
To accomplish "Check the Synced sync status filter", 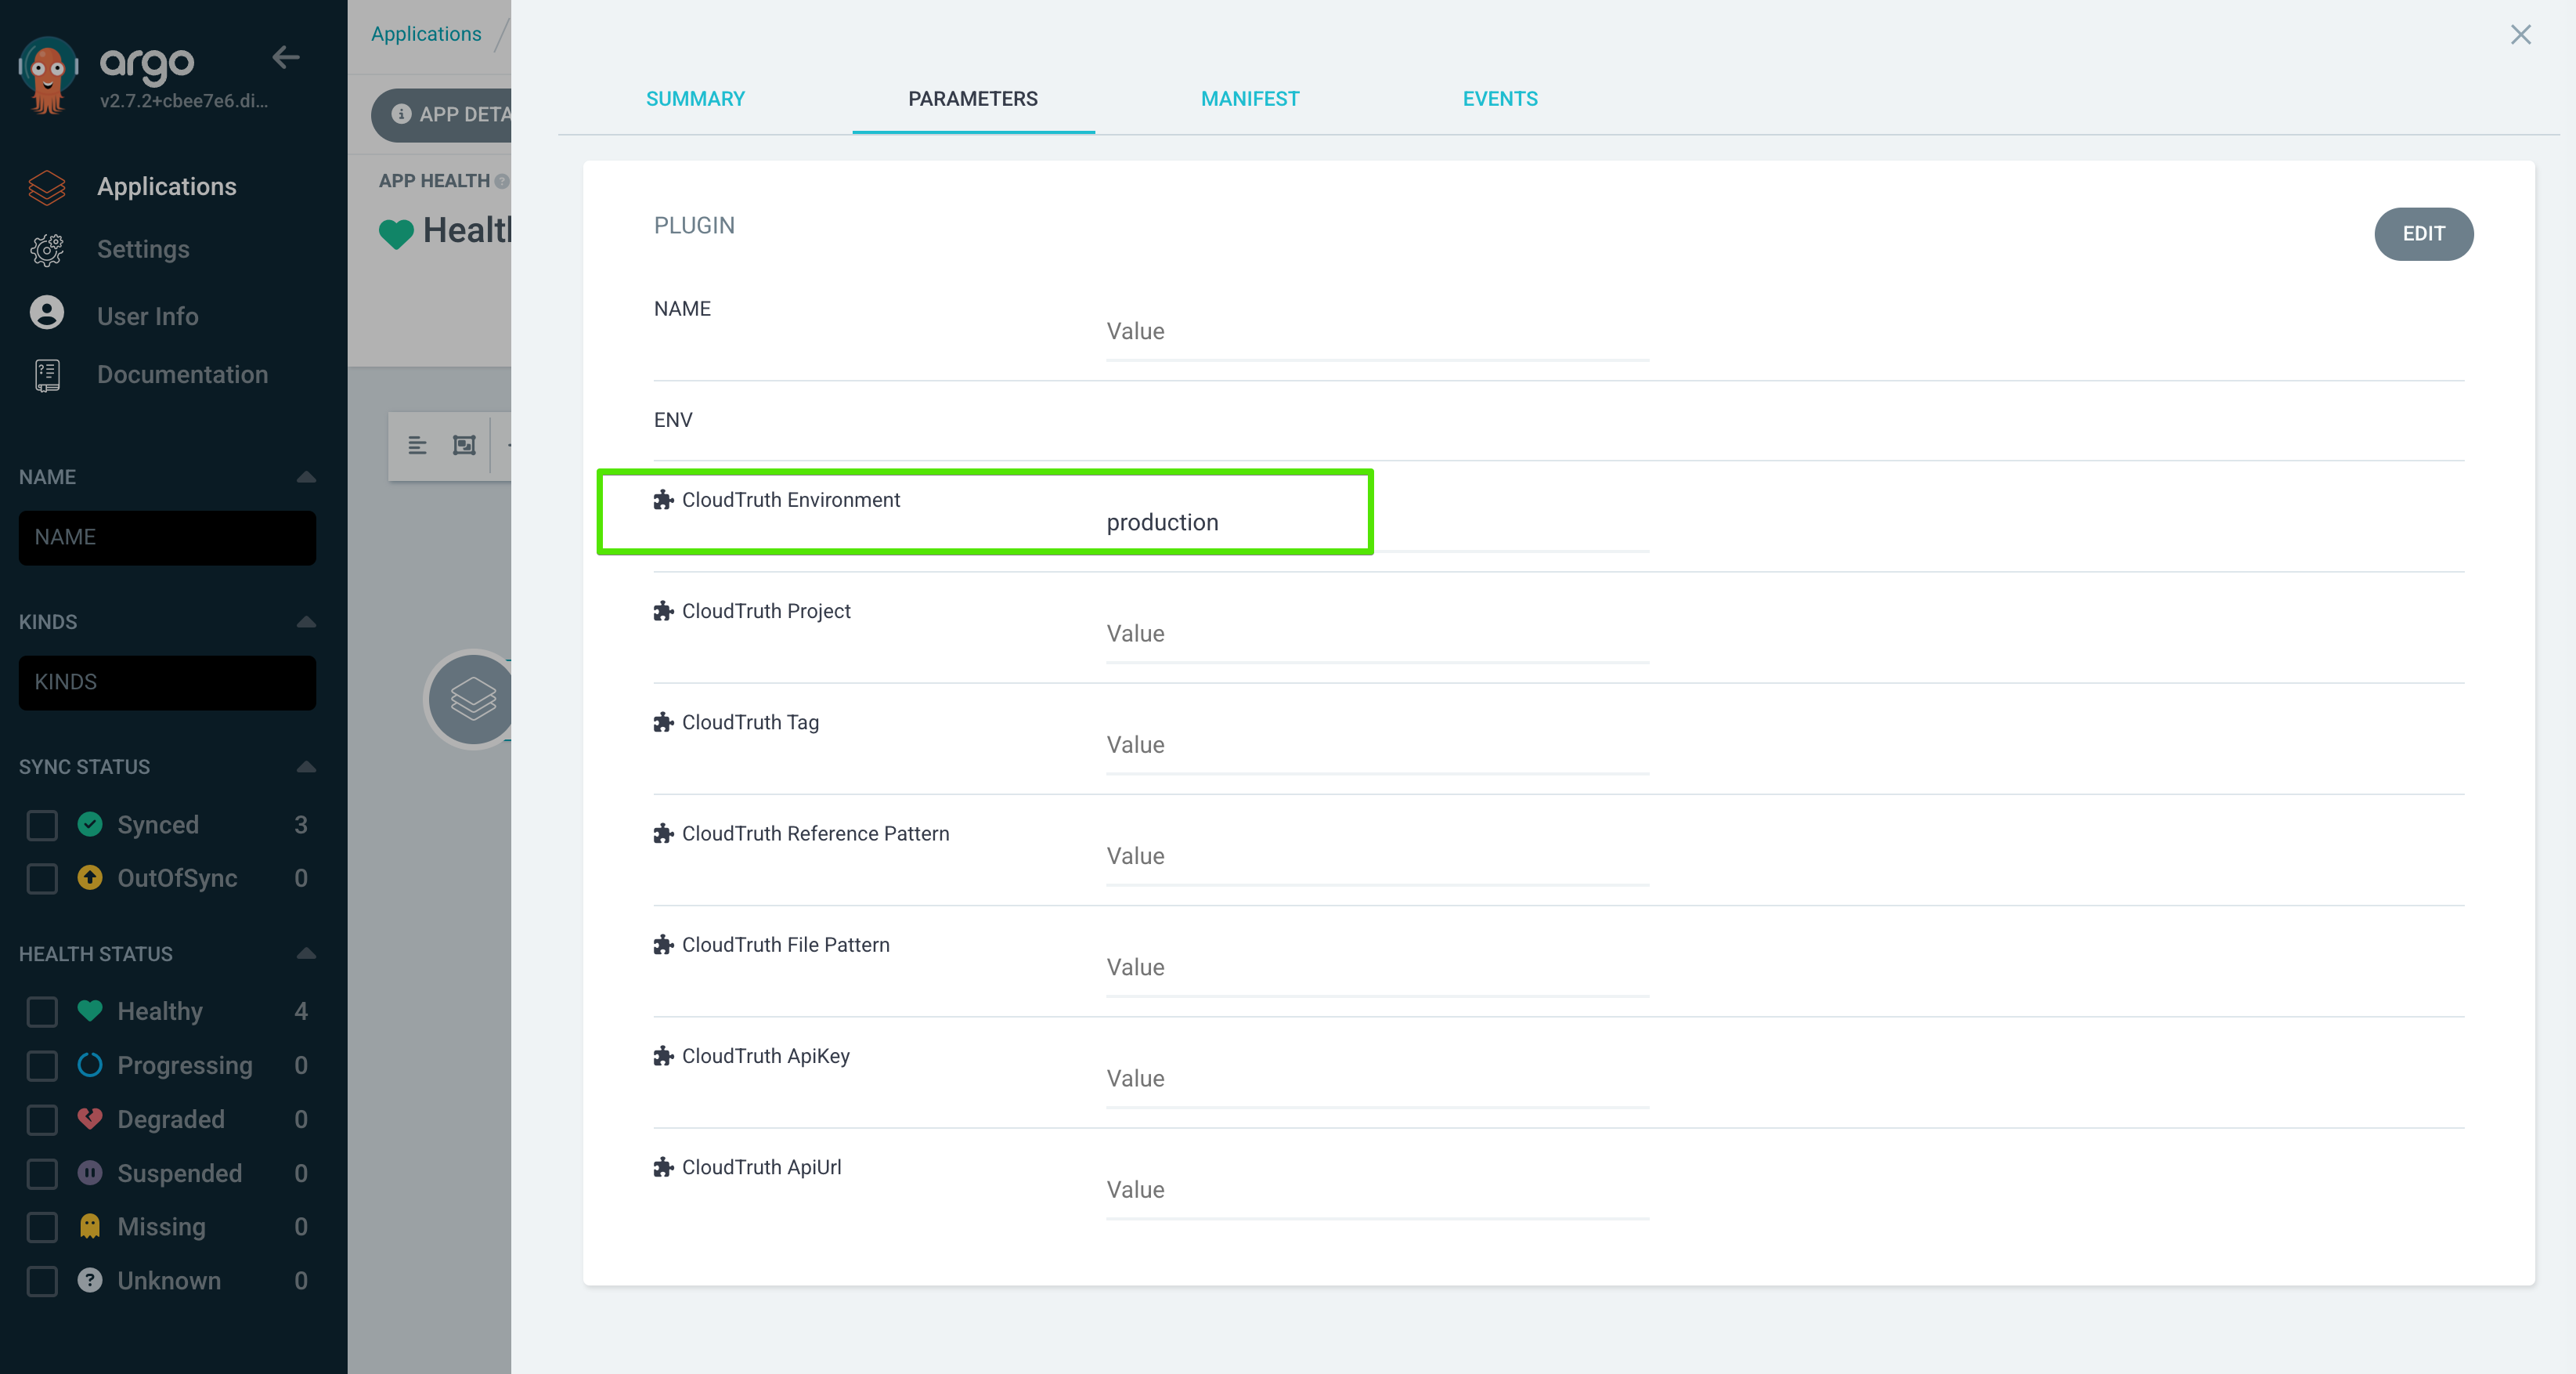I will (42, 826).
